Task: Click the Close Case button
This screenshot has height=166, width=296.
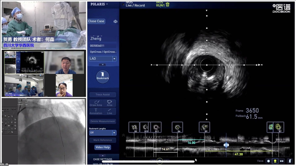Action: [96, 21]
